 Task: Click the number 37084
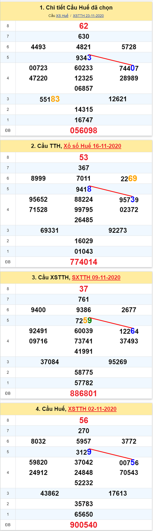point(49,362)
